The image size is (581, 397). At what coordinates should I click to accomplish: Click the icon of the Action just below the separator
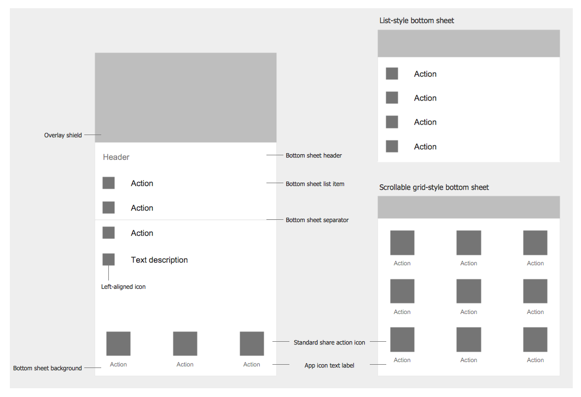(x=108, y=232)
